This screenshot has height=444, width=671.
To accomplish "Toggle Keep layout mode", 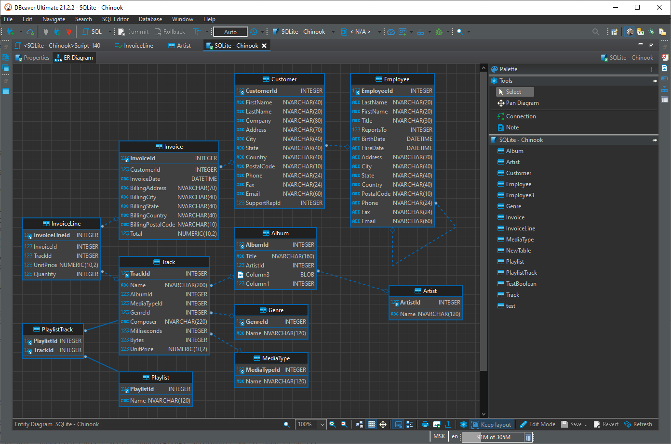I will coord(492,424).
